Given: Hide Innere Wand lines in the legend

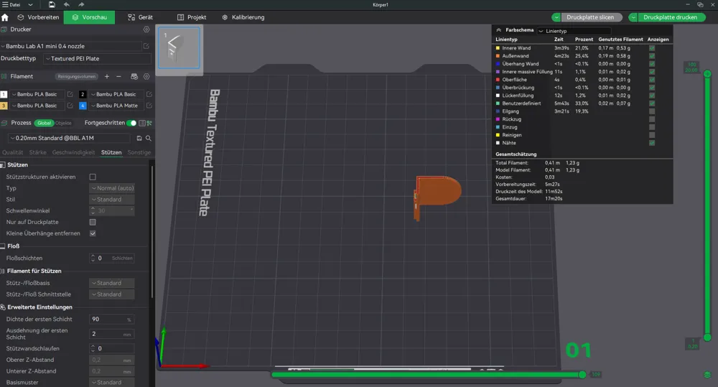Looking at the screenshot, I should pos(652,48).
